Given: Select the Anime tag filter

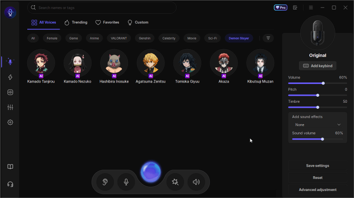Looking at the screenshot, I should click(x=95, y=38).
